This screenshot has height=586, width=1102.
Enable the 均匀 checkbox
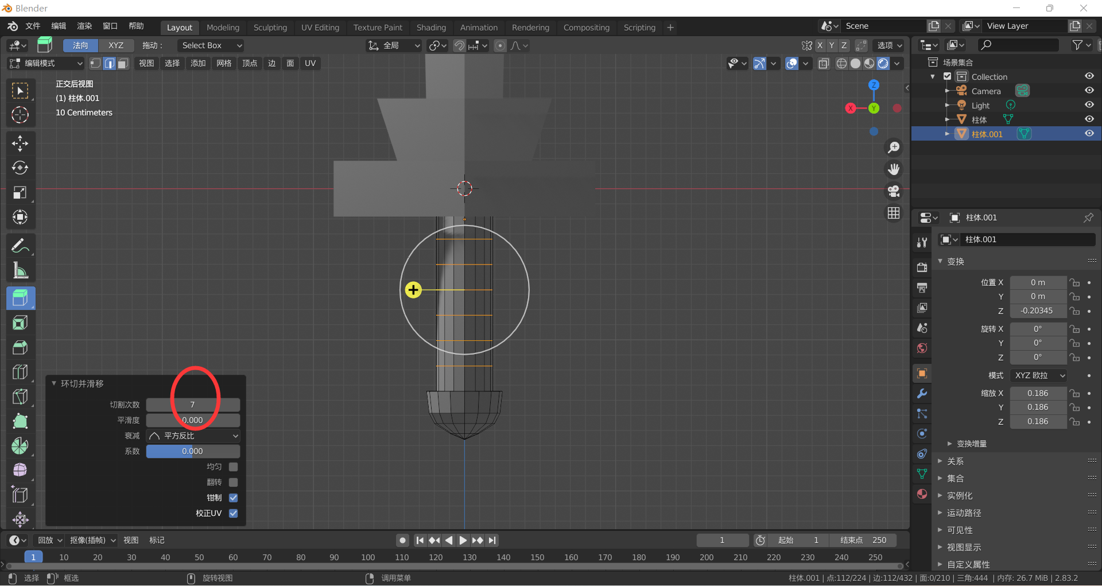click(x=233, y=467)
